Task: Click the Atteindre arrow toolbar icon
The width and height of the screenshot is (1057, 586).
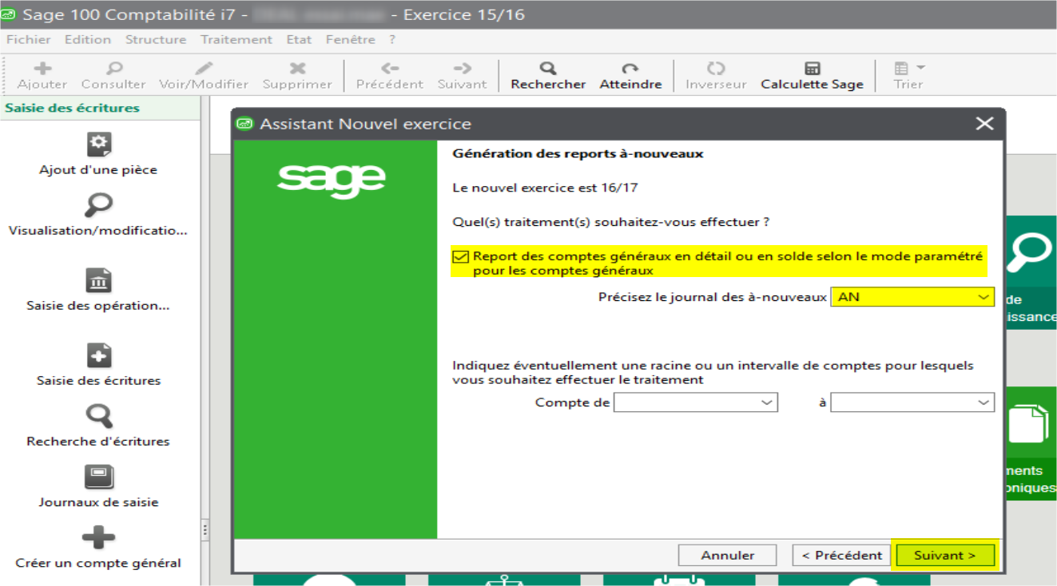Action: [630, 69]
